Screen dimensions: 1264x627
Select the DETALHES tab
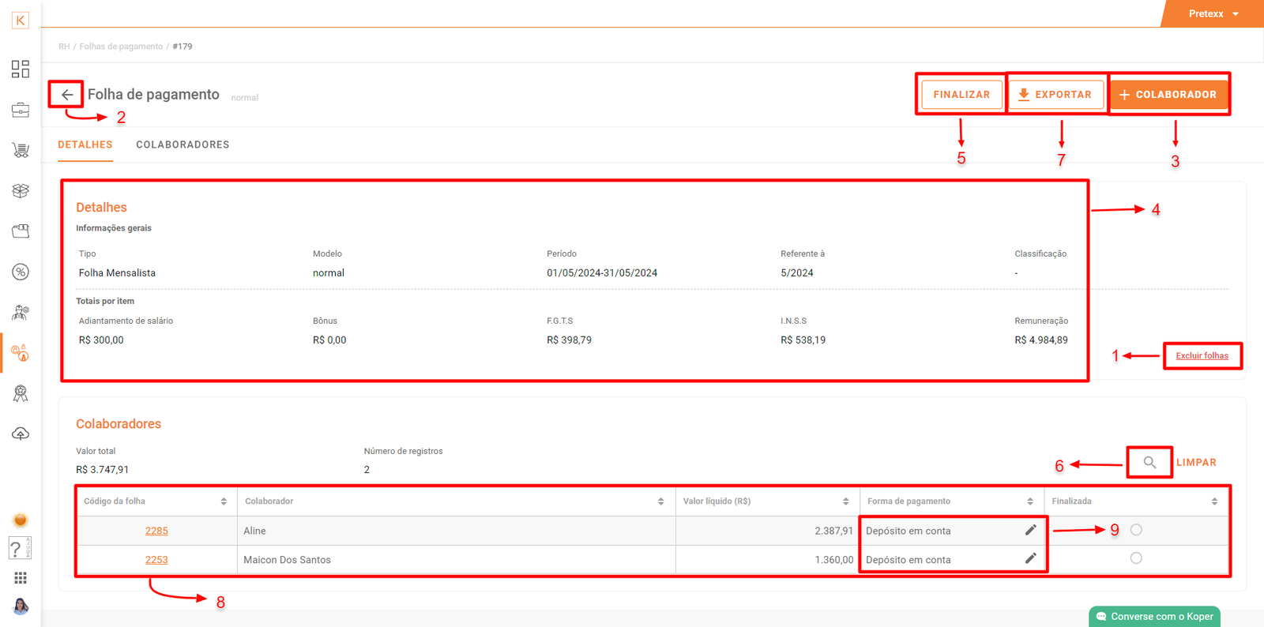point(85,145)
